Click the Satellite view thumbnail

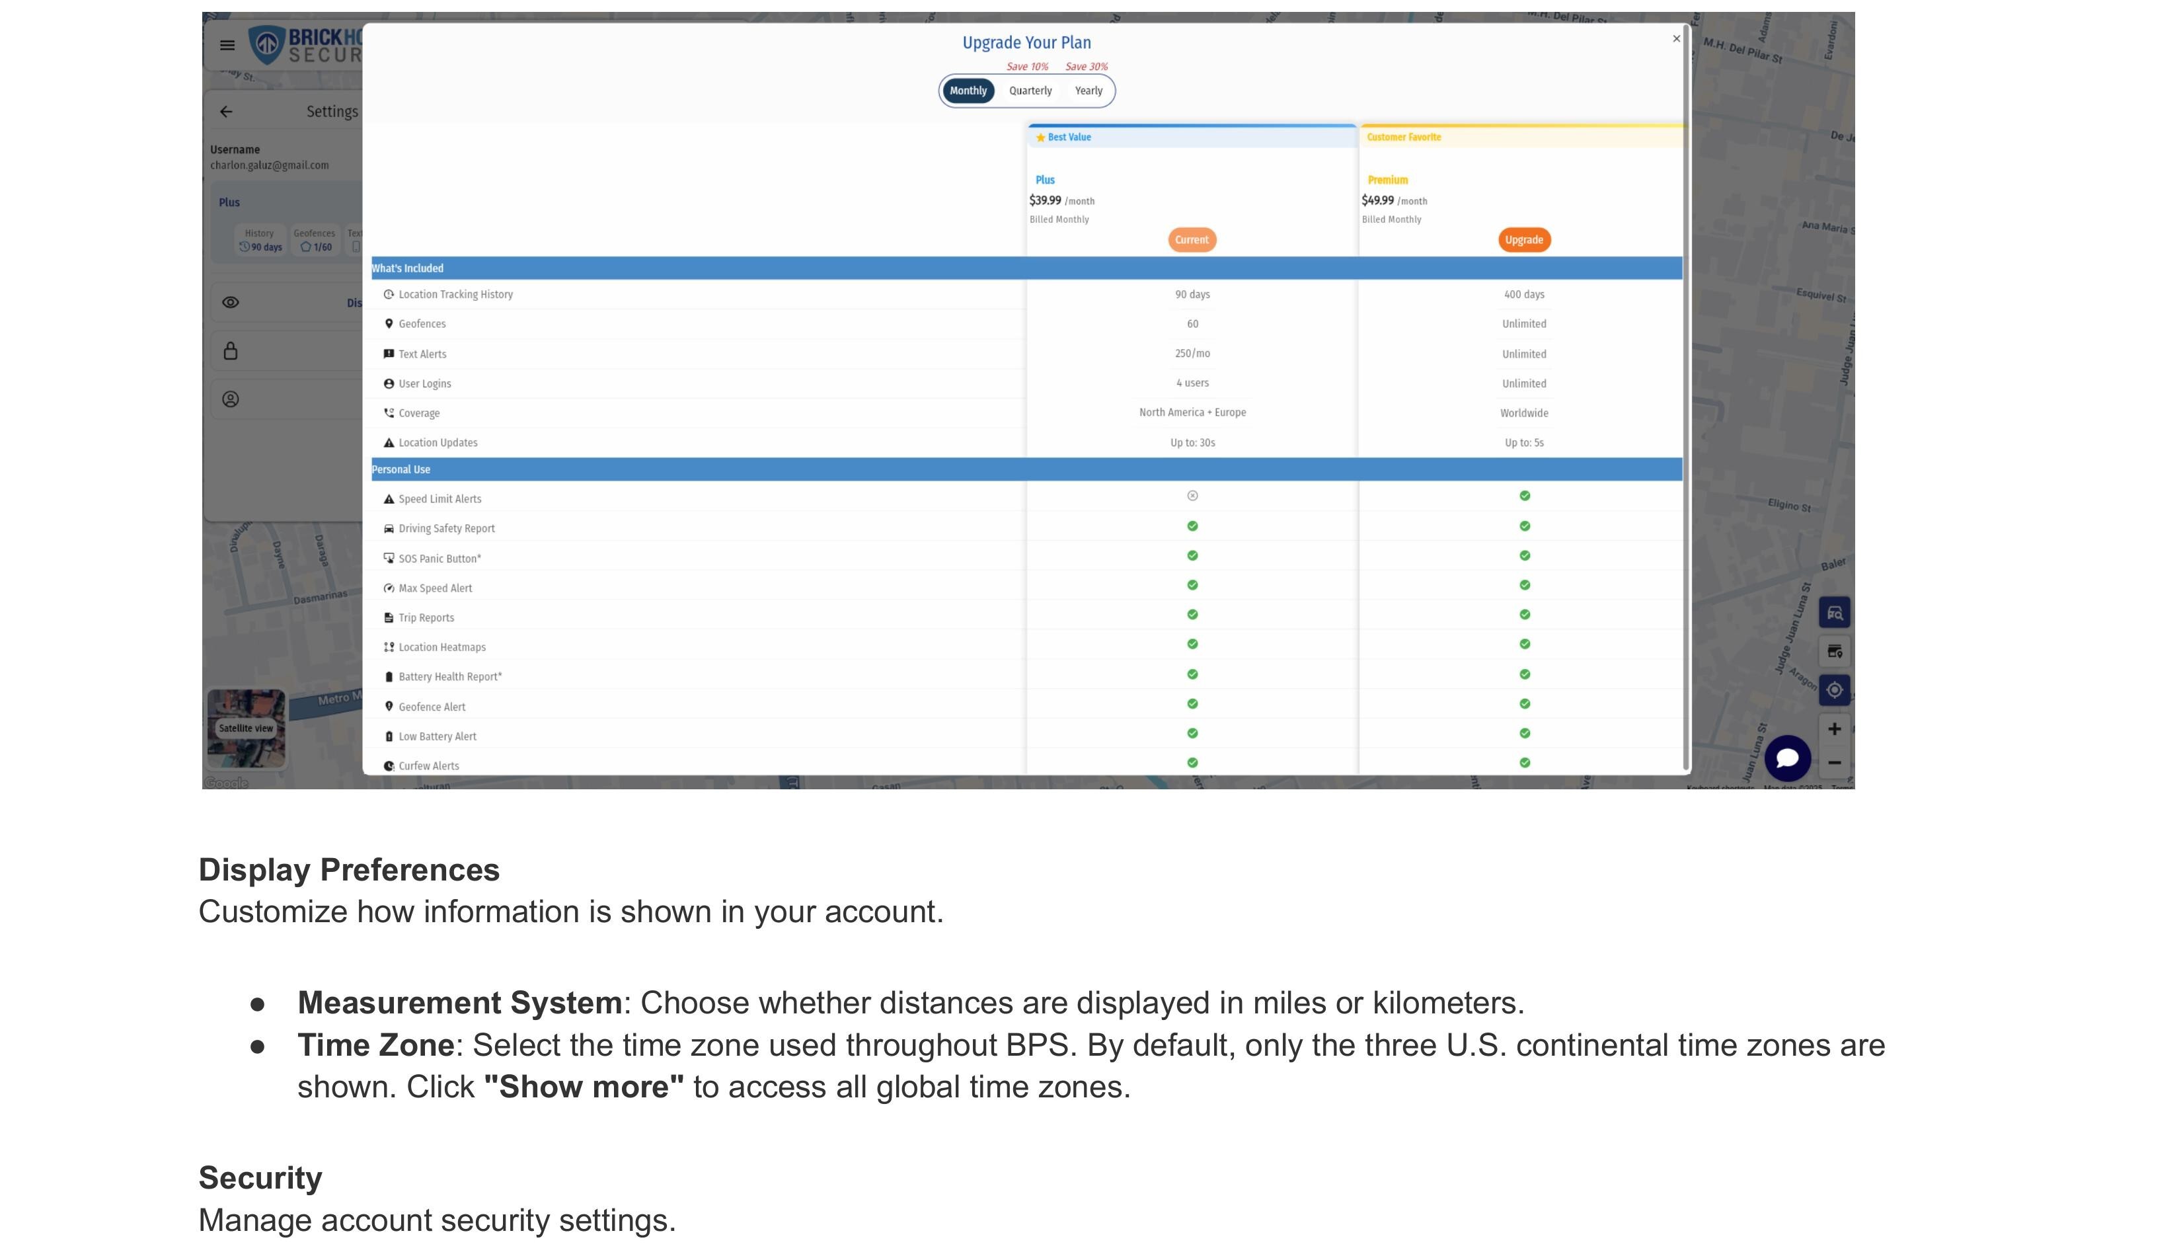coord(246,727)
